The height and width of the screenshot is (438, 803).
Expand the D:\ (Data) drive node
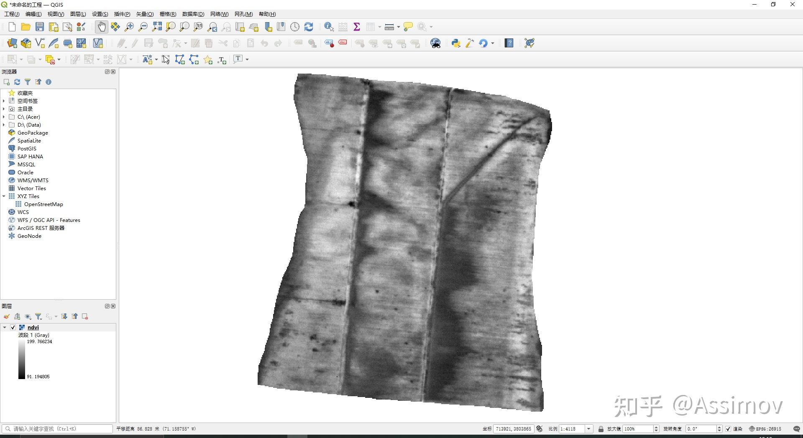pyautogui.click(x=4, y=125)
